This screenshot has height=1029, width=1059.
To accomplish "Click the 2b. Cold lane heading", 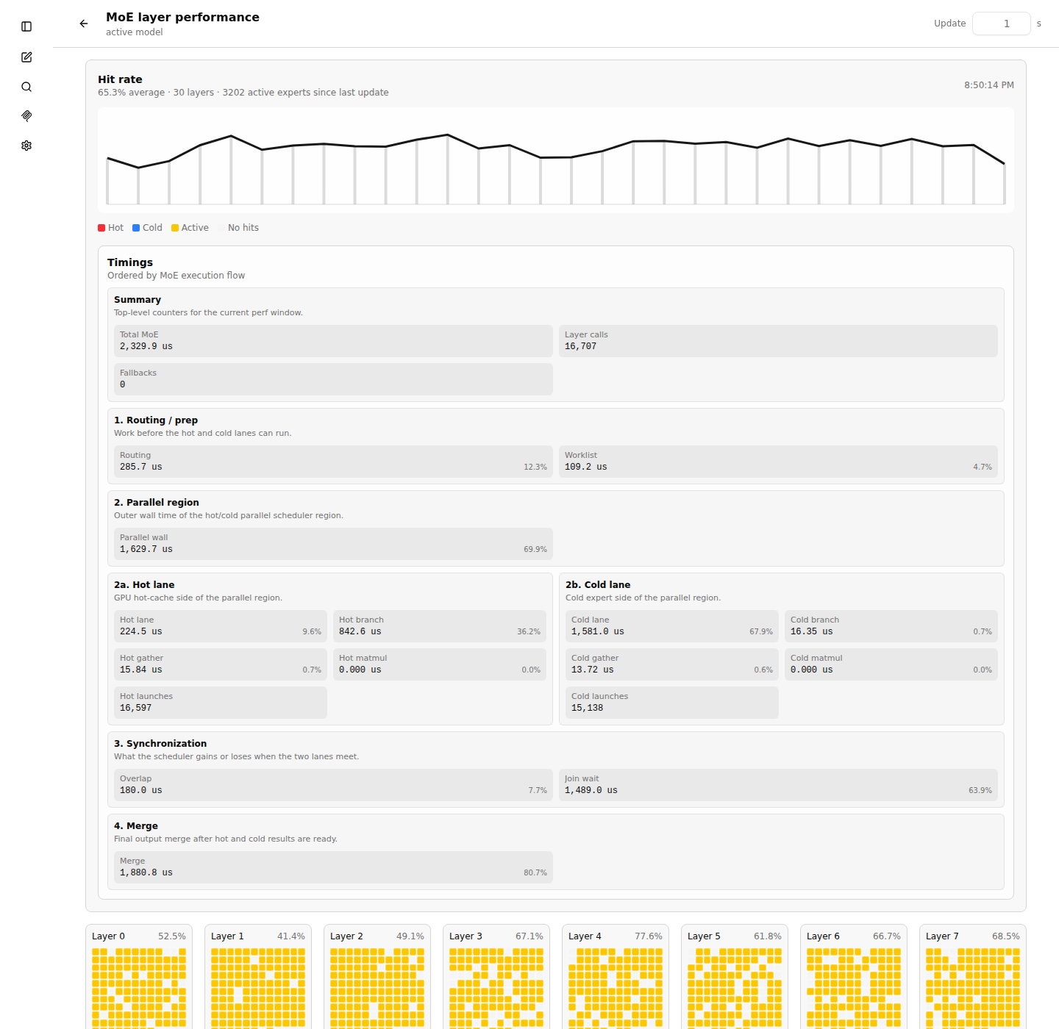I will [598, 585].
